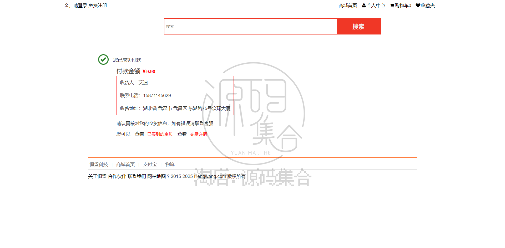This screenshot has width=505, height=248.
Task: Click 关于恒望 in footer
Action: tap(97, 176)
